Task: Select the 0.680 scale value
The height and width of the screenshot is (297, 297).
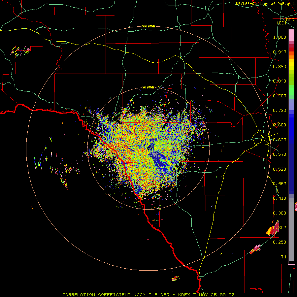Action: (280, 125)
